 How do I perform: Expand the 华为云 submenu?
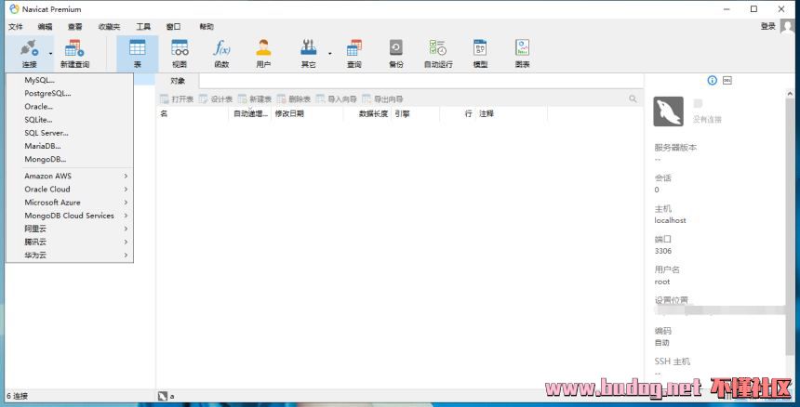click(x=70, y=256)
